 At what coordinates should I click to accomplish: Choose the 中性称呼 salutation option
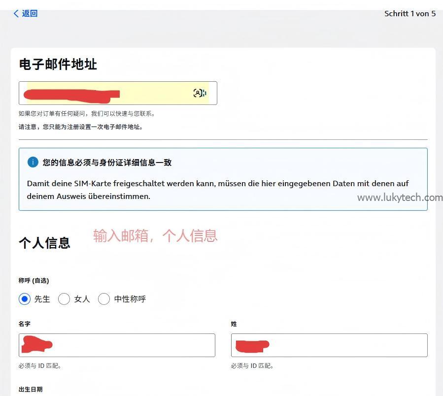pyautogui.click(x=104, y=299)
